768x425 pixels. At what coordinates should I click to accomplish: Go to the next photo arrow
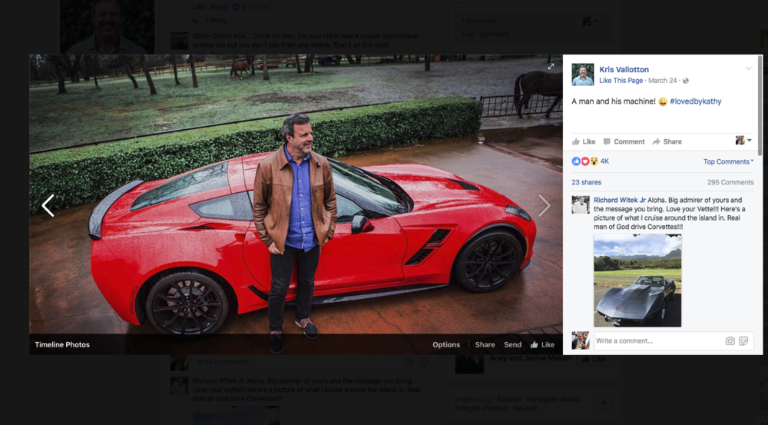pyautogui.click(x=545, y=205)
